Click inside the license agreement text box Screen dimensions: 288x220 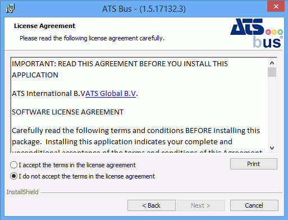tap(139, 105)
